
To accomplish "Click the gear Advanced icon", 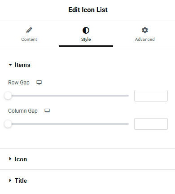I will pyautogui.click(x=145, y=30).
